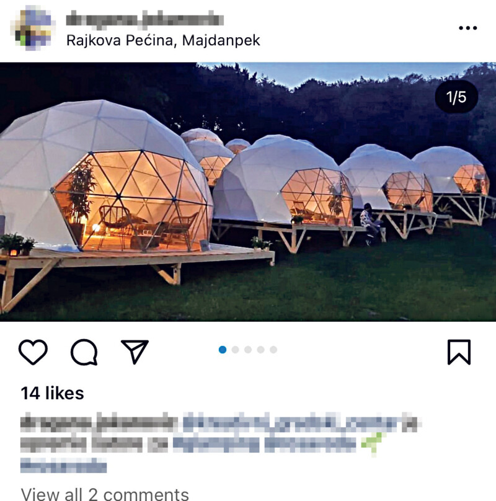Jump to second carousel dot
Image resolution: width=496 pixels, height=501 pixels.
tap(235, 350)
